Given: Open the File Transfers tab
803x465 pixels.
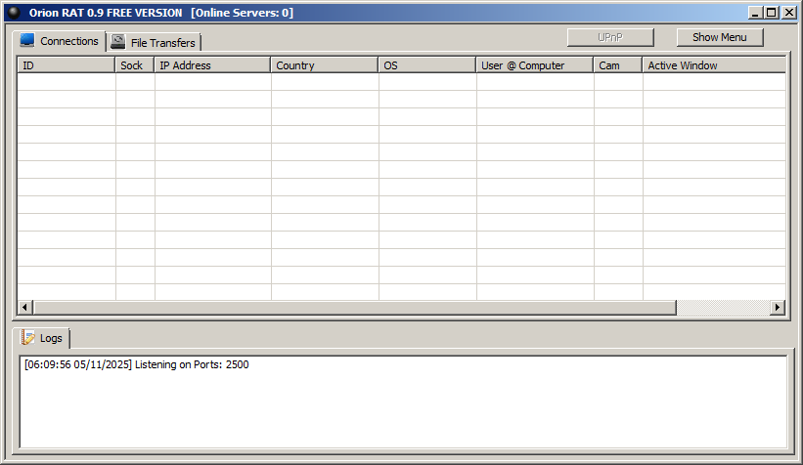Looking at the screenshot, I should tap(154, 42).
